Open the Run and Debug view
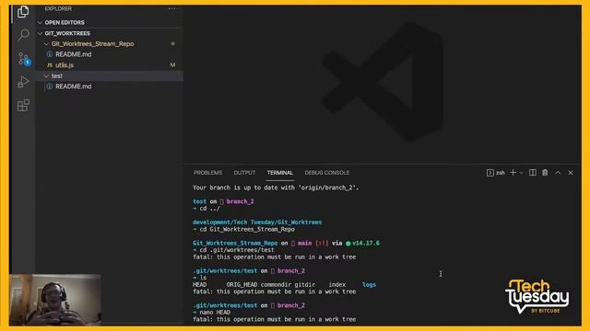Viewport: 590px width, 331px height. pos(23,82)
